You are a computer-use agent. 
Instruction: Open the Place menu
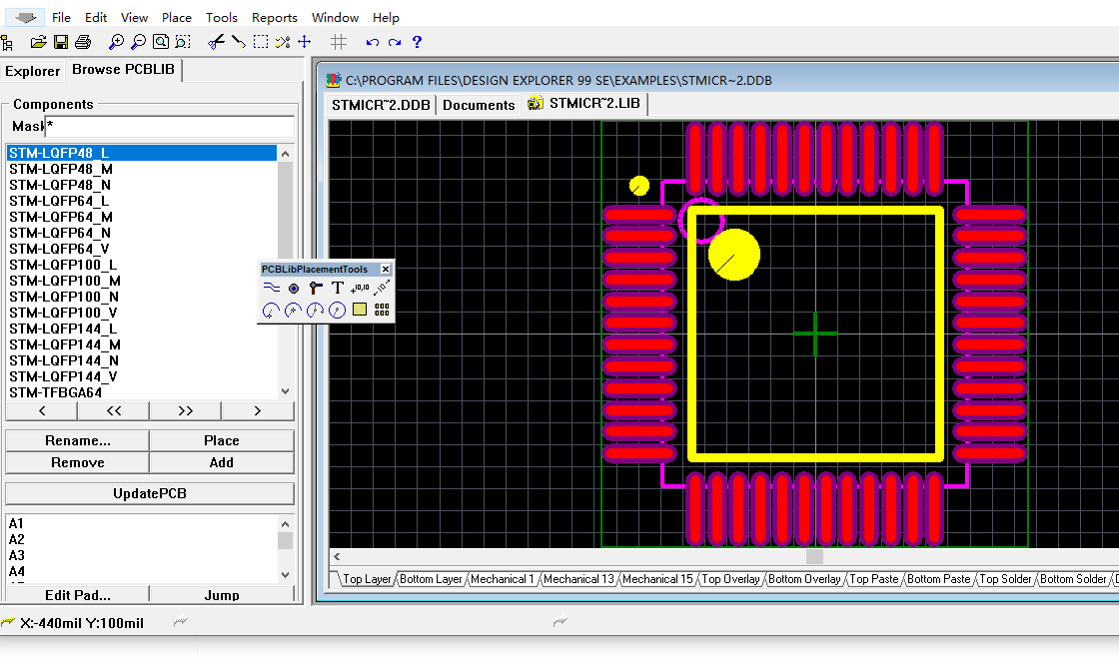(x=176, y=18)
